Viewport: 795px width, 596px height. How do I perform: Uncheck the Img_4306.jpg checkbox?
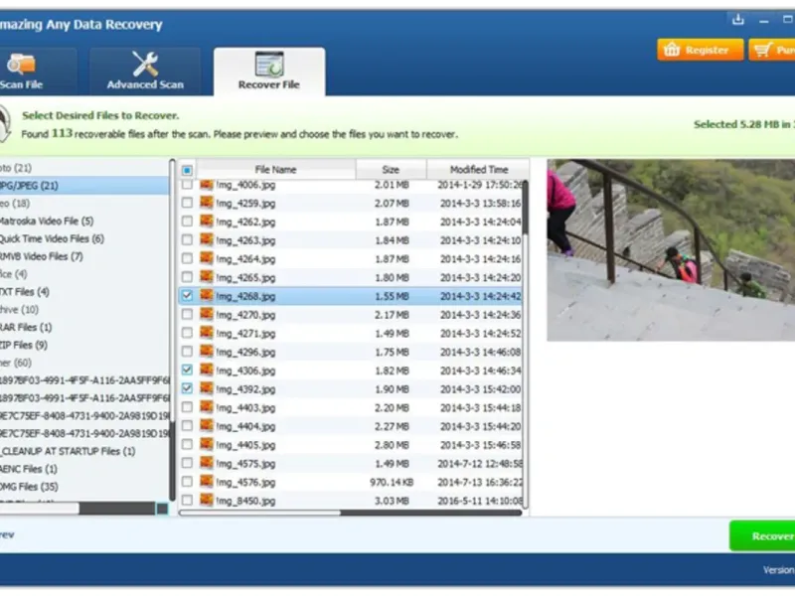(x=187, y=370)
